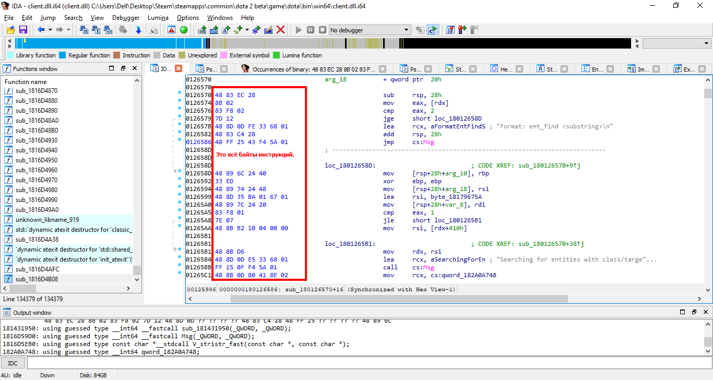
Task: Switch to the 'Occurrences of binary' tab
Action: (x=314, y=69)
